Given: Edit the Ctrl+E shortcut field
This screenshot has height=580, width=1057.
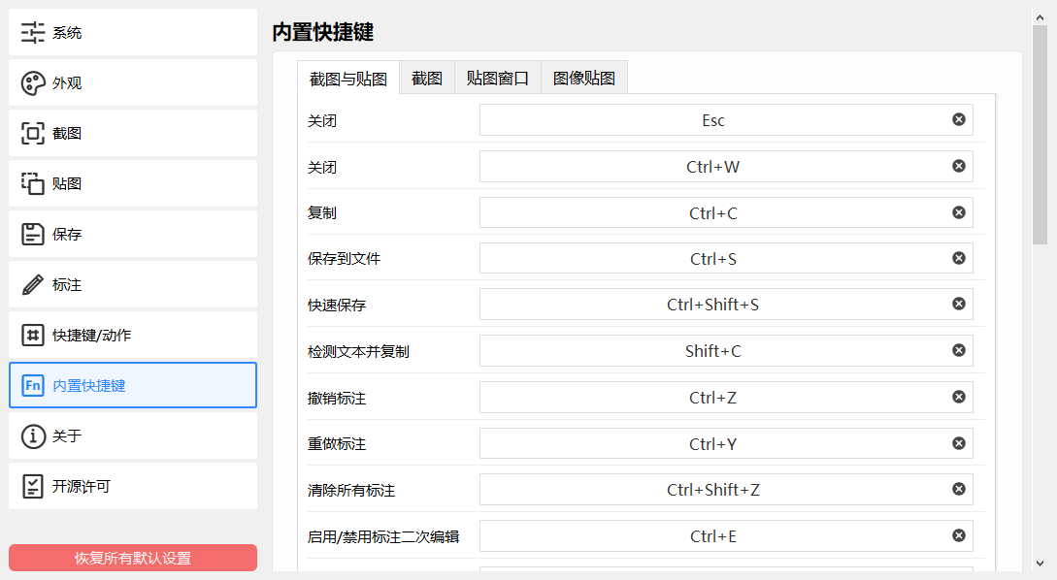Looking at the screenshot, I should [x=726, y=536].
